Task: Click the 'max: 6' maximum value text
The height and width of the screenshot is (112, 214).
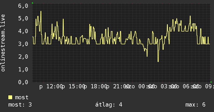Action: click(195, 105)
